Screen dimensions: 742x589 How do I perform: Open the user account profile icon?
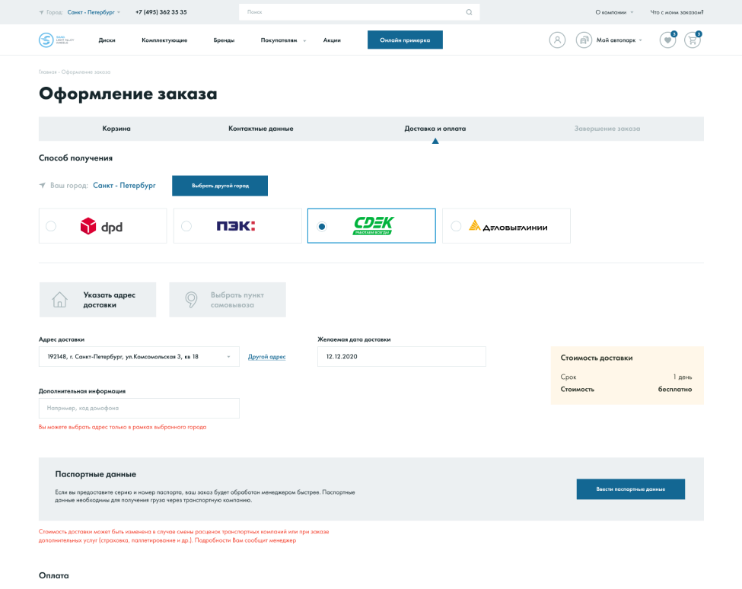point(557,40)
